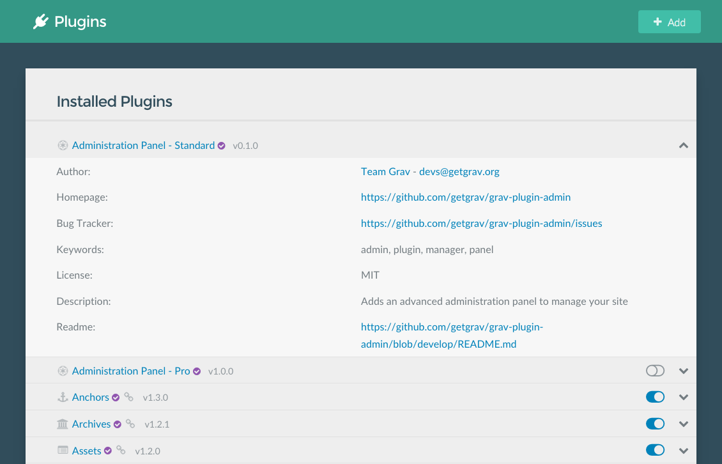Click the chain link icon beside Assets
This screenshot has width=722, height=464.
121,450
